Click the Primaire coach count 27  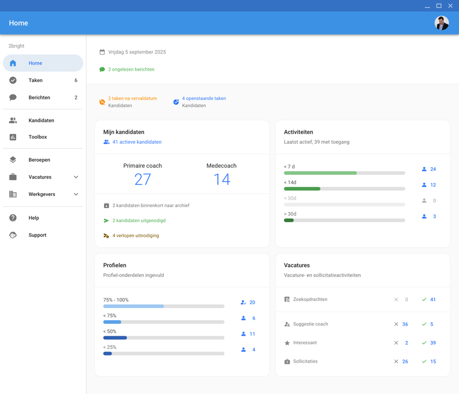(143, 180)
